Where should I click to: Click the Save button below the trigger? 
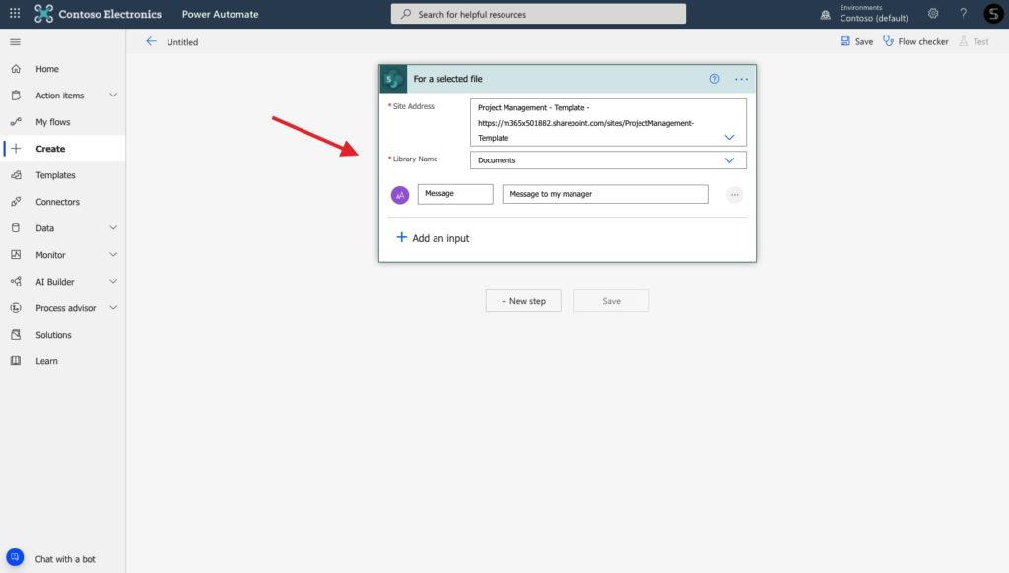(611, 301)
